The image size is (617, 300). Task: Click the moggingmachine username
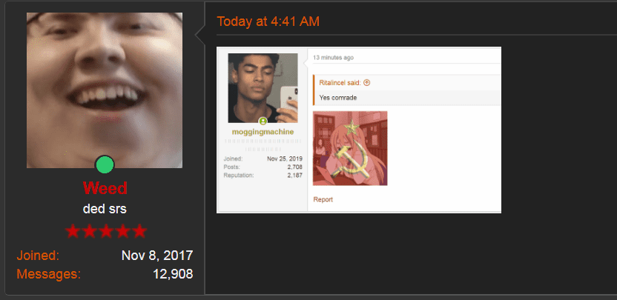[263, 132]
